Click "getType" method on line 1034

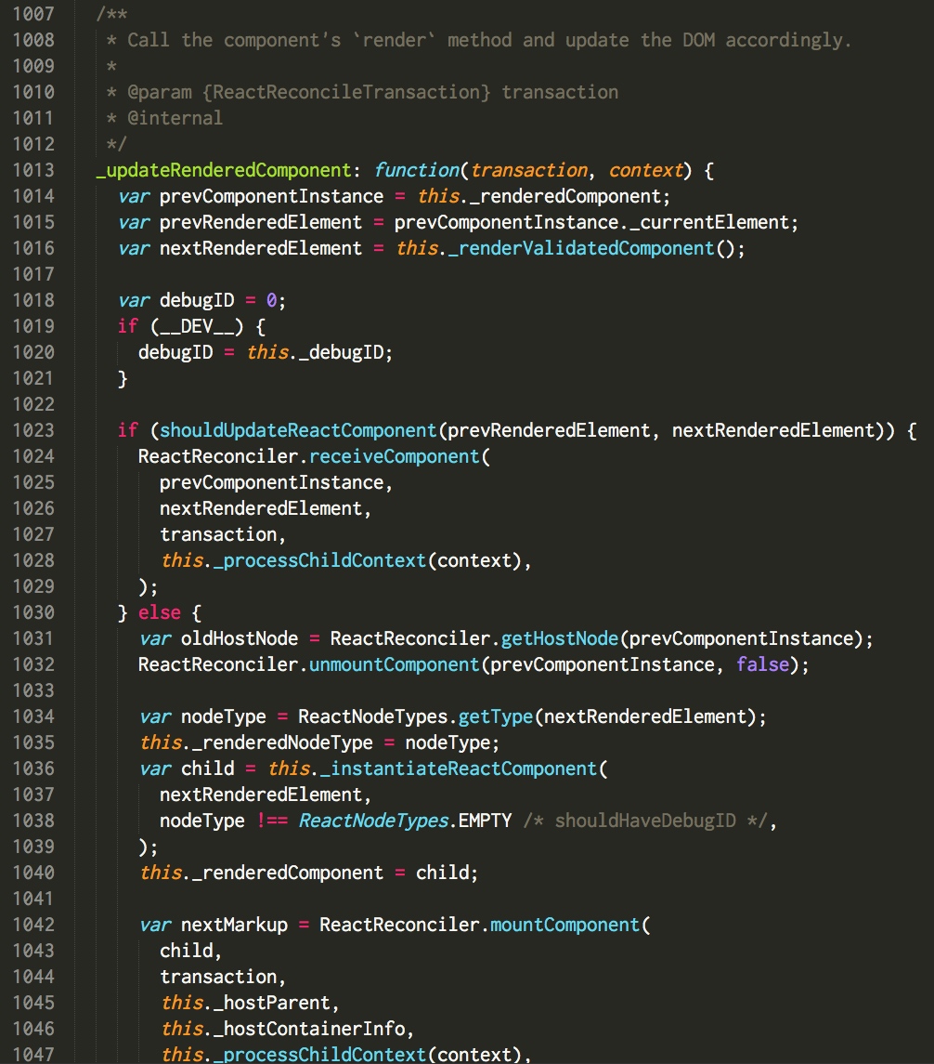tap(496, 716)
